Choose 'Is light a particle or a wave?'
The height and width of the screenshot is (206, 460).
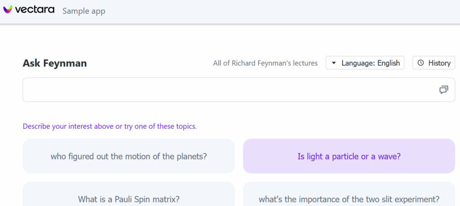[x=349, y=156]
